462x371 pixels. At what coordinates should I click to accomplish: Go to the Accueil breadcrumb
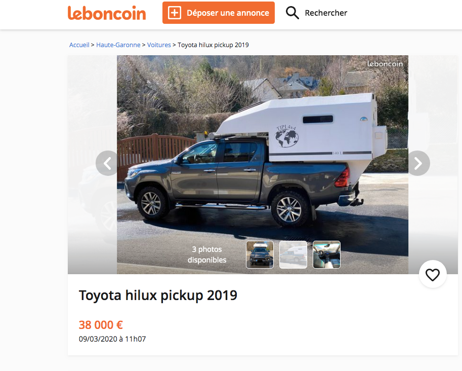[x=79, y=45]
